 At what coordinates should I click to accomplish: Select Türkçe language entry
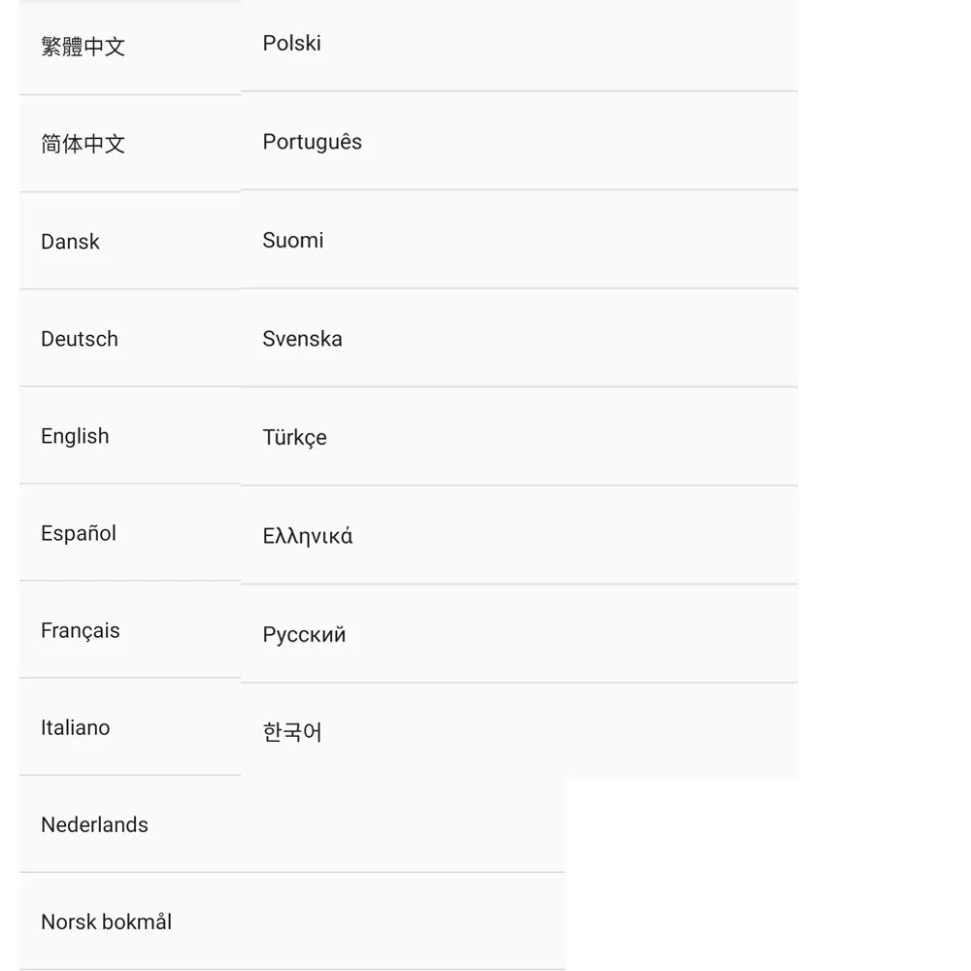tap(295, 437)
